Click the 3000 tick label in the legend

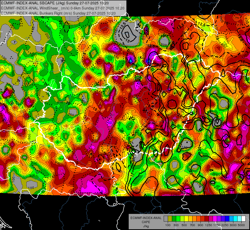click(x=233, y=225)
